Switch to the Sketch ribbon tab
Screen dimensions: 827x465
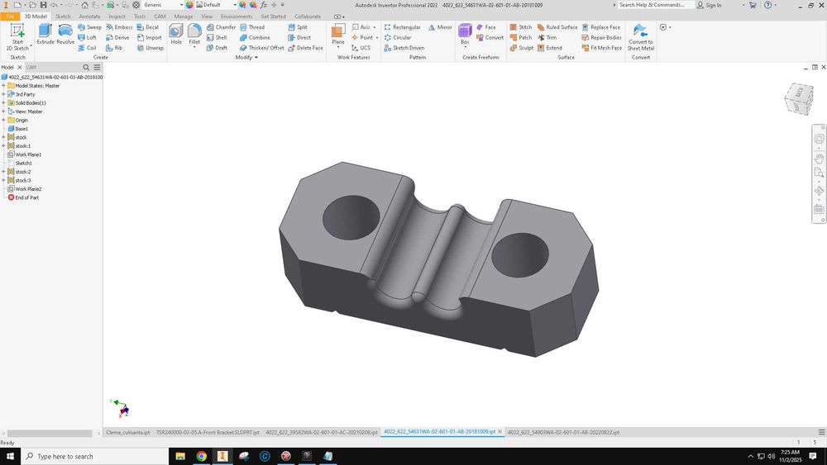(x=63, y=17)
